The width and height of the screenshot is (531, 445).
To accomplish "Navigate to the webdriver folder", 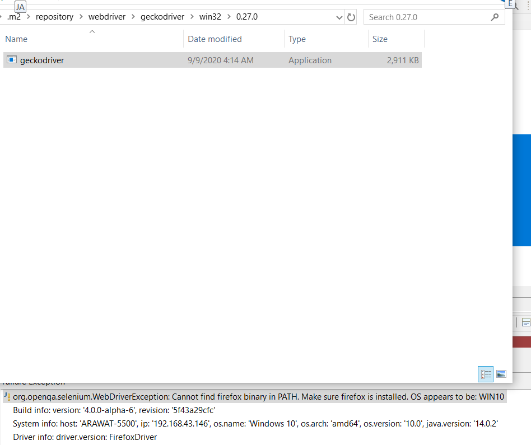I will coord(106,17).
